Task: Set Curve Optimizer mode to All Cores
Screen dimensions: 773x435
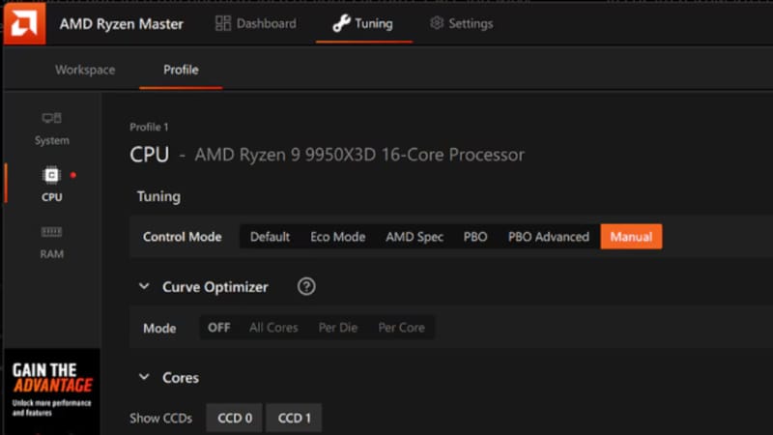Action: (x=273, y=328)
